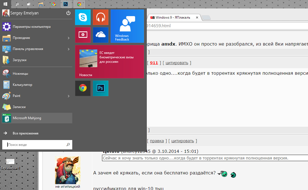This screenshot has height=190, width=308.
Task: Open the Новости news tile
Action: click(x=110, y=62)
